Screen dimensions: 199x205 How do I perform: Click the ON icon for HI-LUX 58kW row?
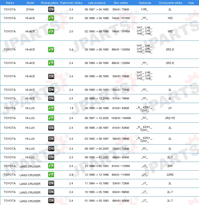coord(51,139)
